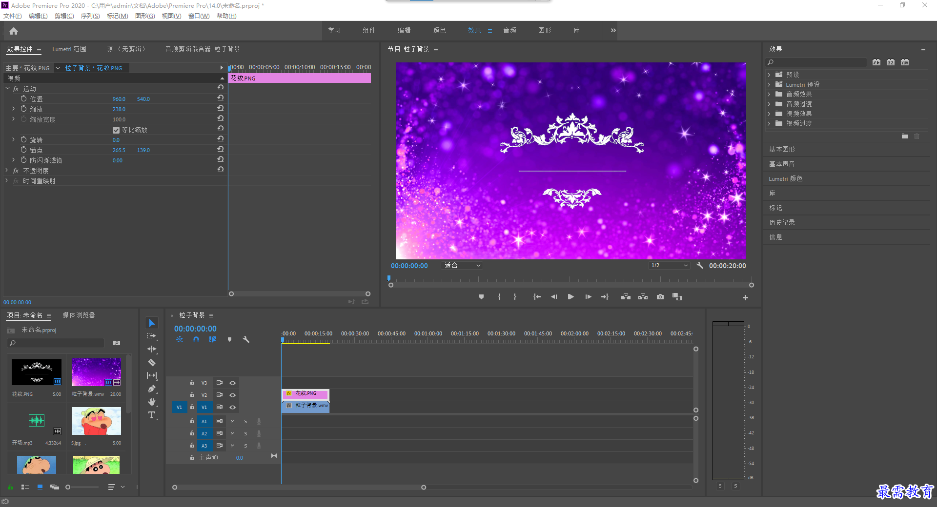Toggle Linked Selection in timeline
The image size is (937, 507).
213,339
